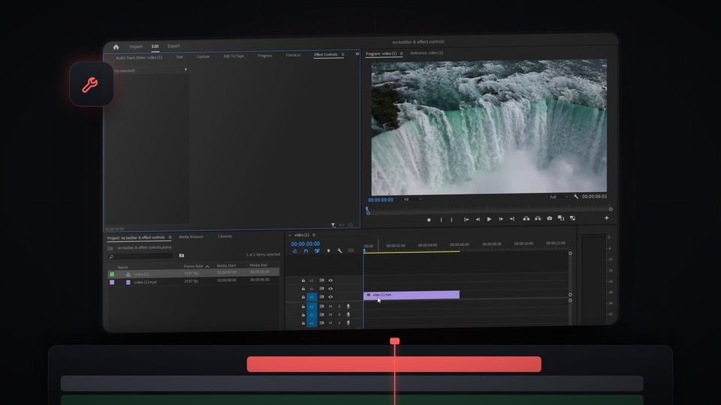This screenshot has height=405, width=721.
Task: Add Marker in the timeline
Action: pos(328,250)
